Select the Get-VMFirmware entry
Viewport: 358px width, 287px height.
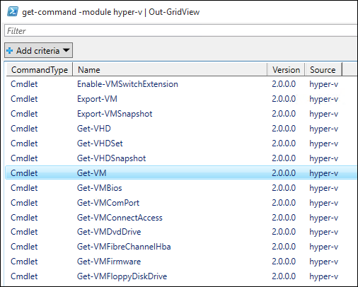109,262
